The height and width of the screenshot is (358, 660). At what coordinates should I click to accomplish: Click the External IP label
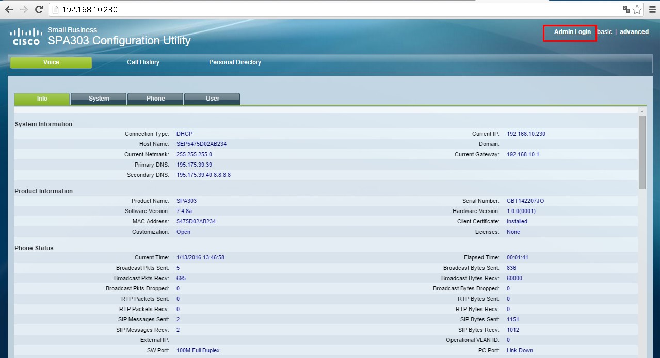[154, 340]
